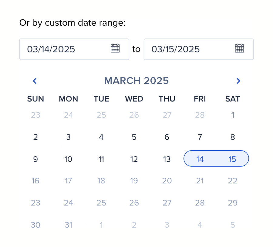
Task: Click the right navigation chevron to advance month
Action: tap(238, 81)
